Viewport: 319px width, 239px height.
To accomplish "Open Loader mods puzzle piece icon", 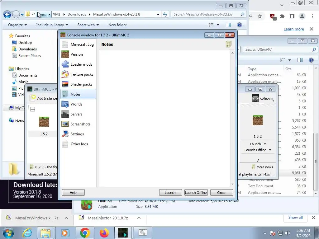I will coord(65,64).
